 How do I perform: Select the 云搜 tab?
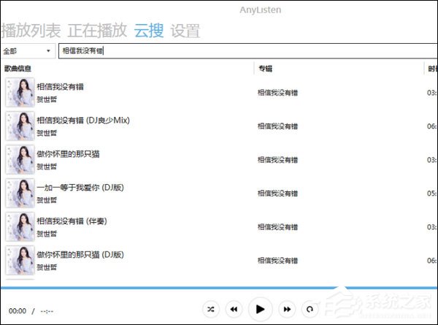point(149,31)
